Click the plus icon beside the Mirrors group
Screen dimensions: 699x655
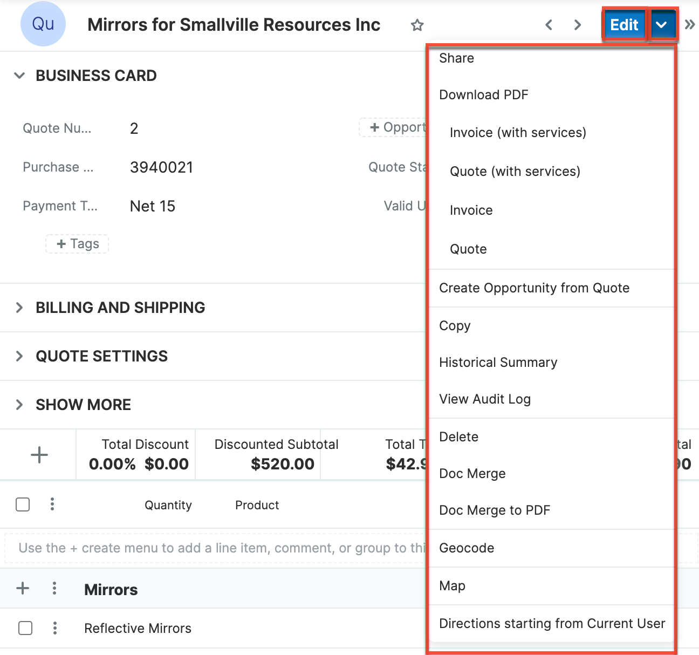[23, 588]
